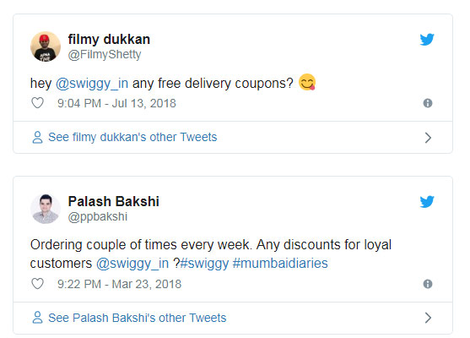470x338 pixels.
Task: Select See Palash Bakshi's other Tweets link
Action: (138, 318)
